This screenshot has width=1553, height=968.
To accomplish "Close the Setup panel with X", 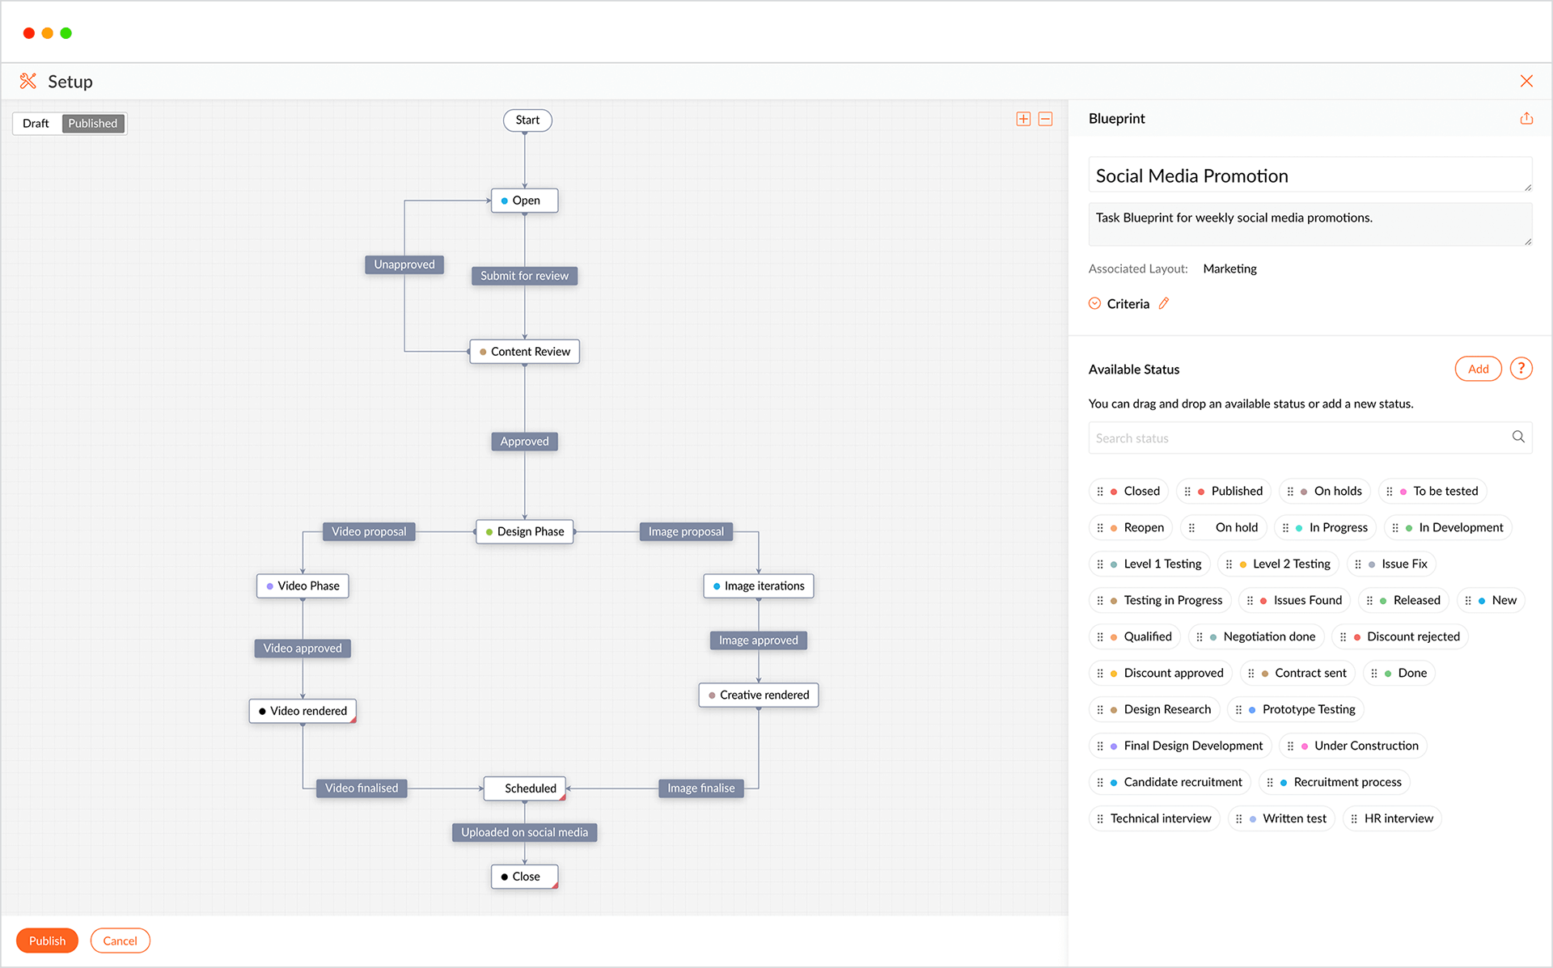I will point(1526,81).
